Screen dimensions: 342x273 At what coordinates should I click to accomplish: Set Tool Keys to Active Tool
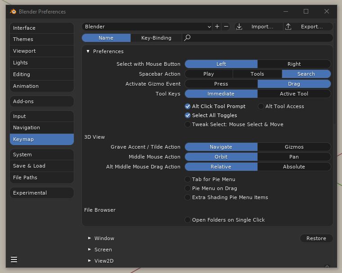click(294, 94)
